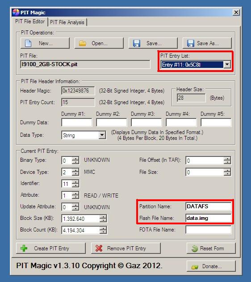Click the red X Remove PIT Entry icon
This screenshot has width=251, height=282.
[99, 248]
